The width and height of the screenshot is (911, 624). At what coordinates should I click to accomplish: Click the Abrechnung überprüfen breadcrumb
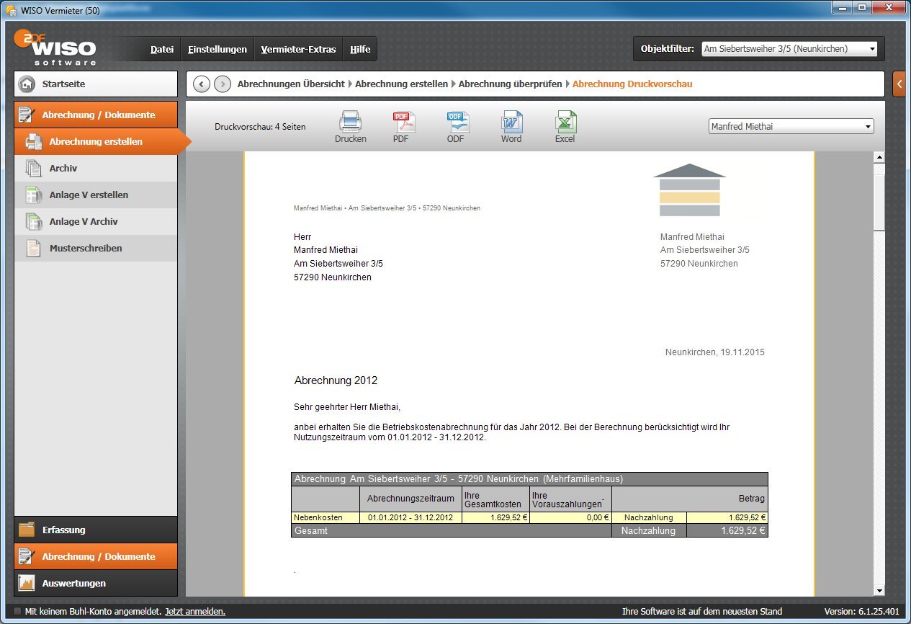click(510, 84)
